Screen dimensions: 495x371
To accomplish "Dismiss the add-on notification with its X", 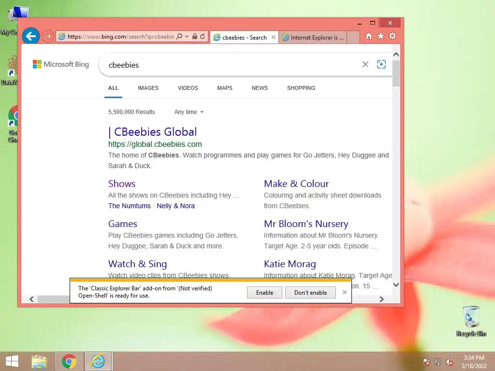I will (x=344, y=292).
